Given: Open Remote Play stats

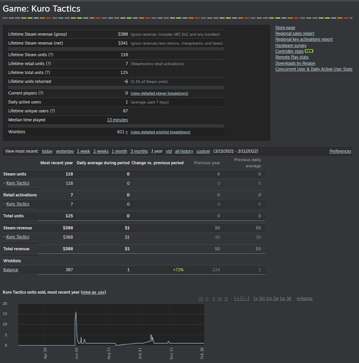Looking at the screenshot, I should point(292,57).
